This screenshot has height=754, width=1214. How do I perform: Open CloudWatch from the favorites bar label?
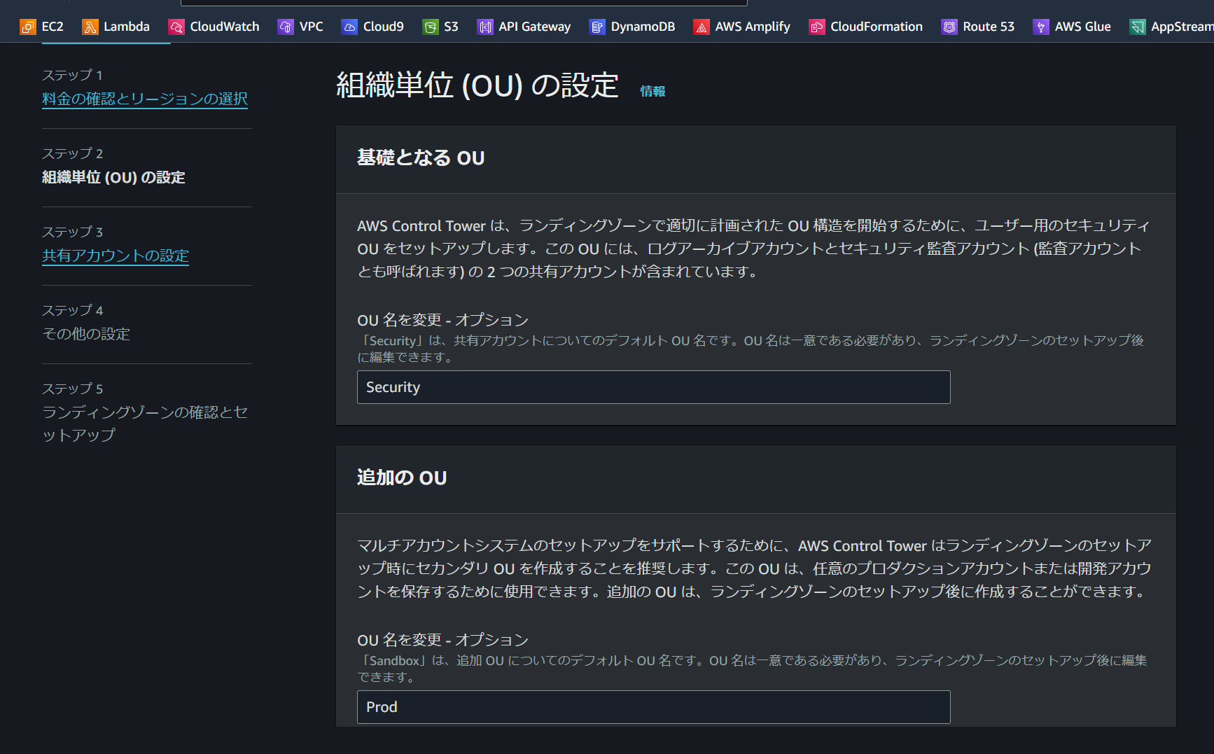click(x=225, y=27)
